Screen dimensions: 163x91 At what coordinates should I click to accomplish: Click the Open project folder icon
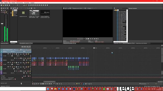click(3, 5)
